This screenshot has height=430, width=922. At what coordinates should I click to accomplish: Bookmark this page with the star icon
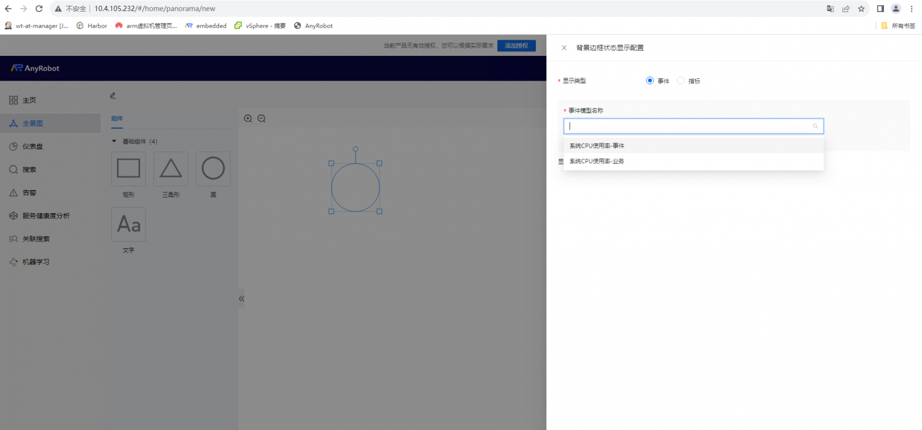pos(861,9)
